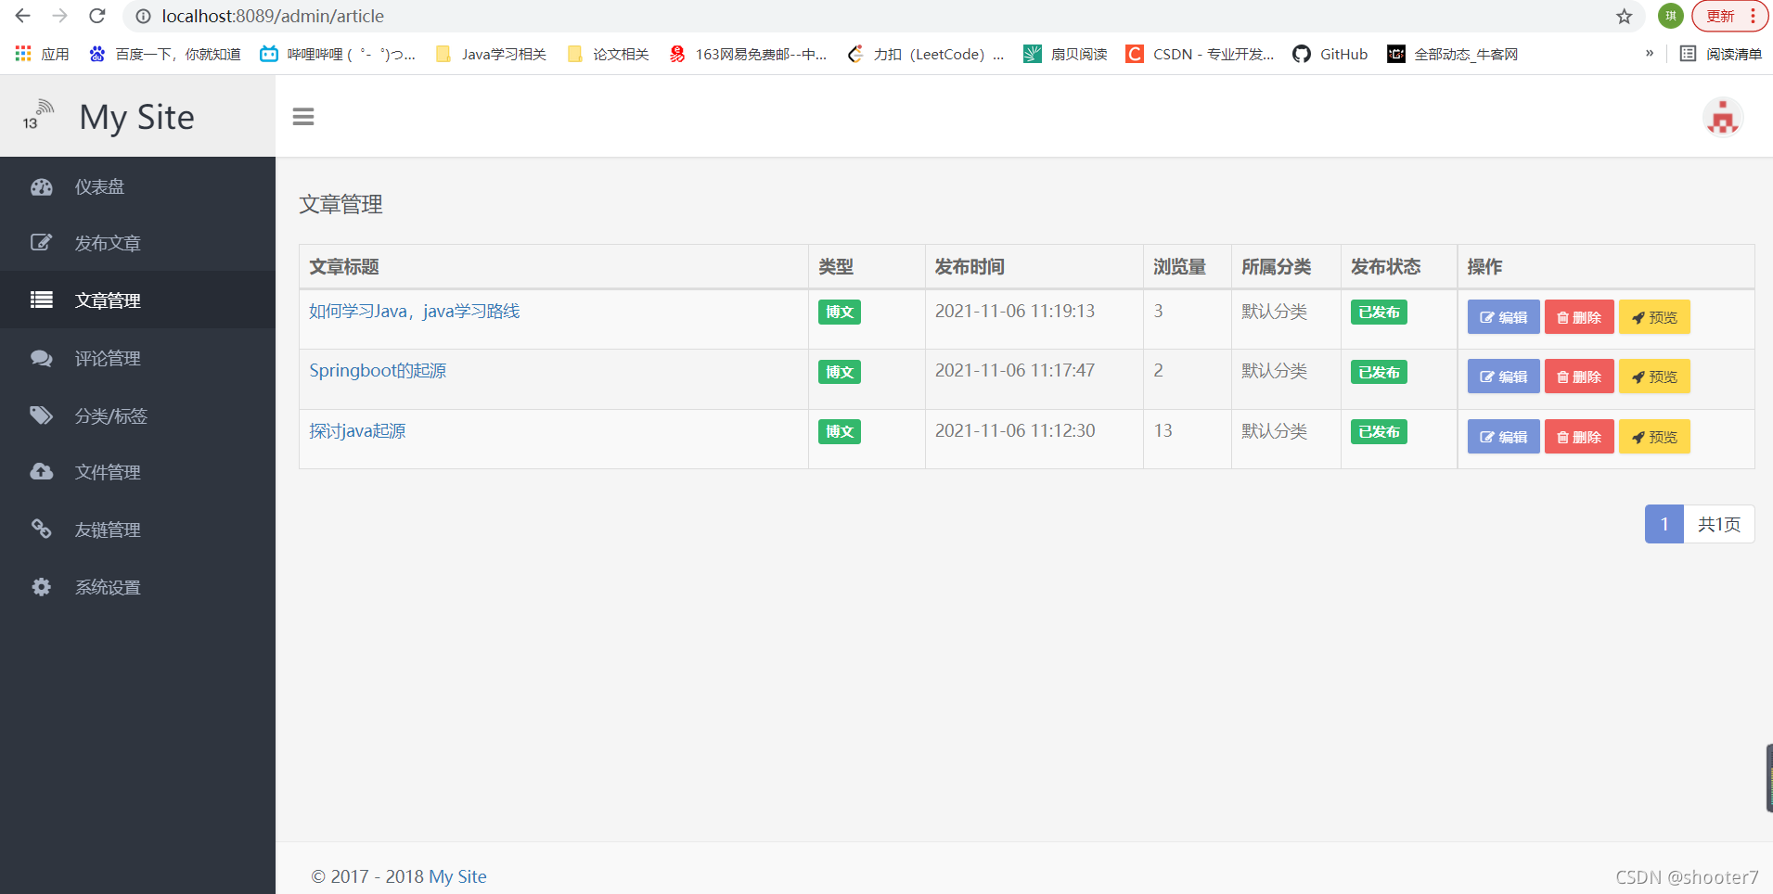Image resolution: width=1773 pixels, height=894 pixels.
Task: Preview the Springboot的起源 article
Action: point(1654,377)
